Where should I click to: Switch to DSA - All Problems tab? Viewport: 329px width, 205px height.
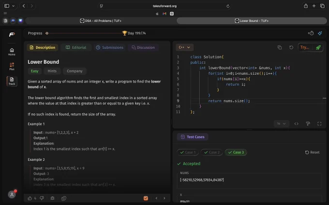(x=100, y=21)
